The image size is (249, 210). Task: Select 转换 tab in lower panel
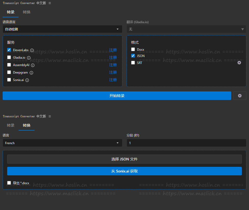pyautogui.click(x=27, y=125)
